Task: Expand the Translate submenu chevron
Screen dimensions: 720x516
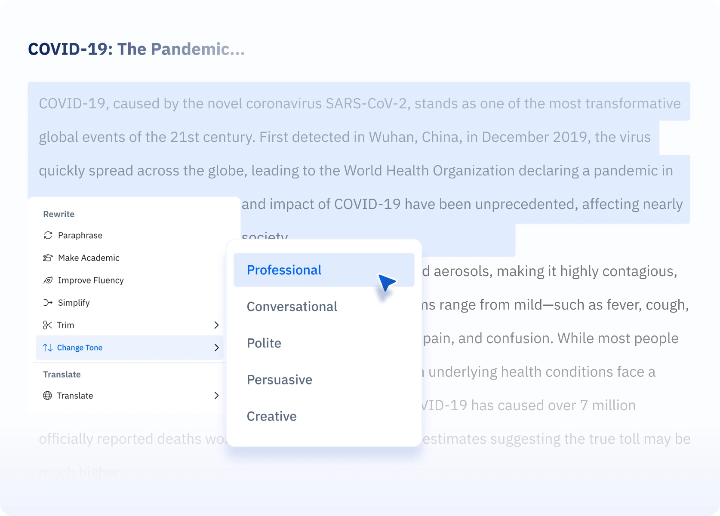Action: click(216, 396)
